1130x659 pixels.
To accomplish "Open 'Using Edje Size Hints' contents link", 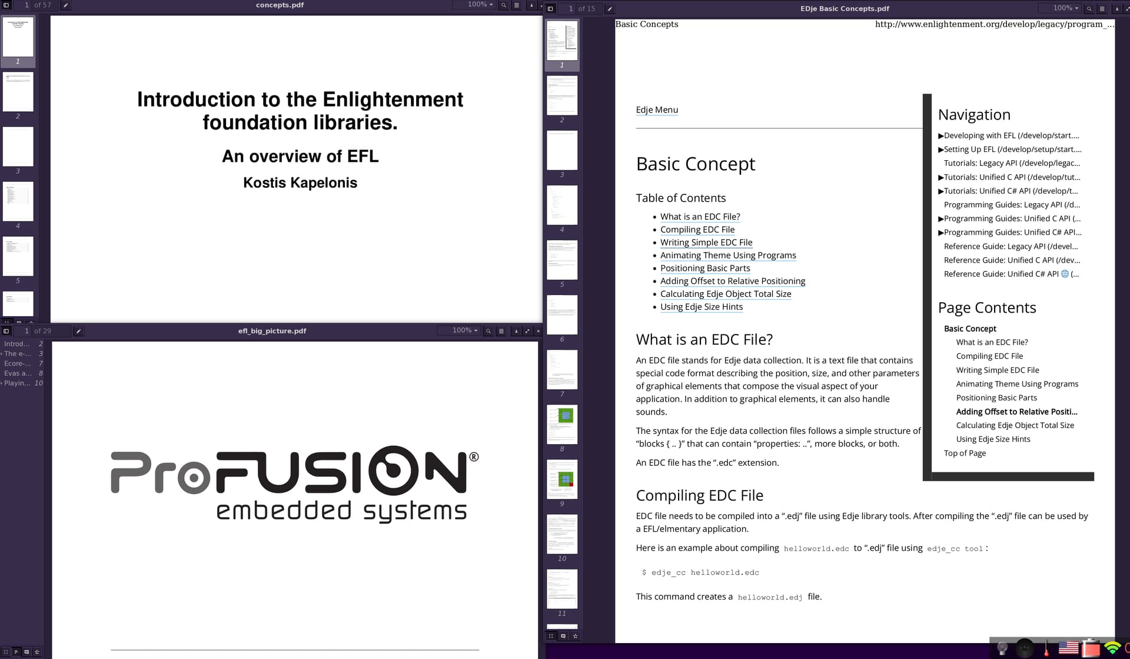I will (x=702, y=307).
